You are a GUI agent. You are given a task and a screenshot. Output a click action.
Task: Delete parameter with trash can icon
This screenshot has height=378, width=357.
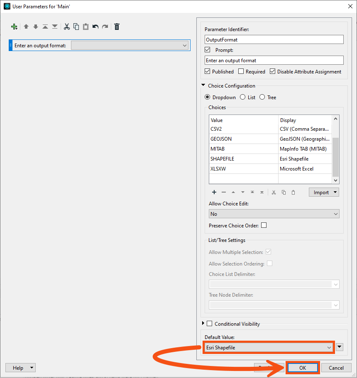[x=117, y=27]
